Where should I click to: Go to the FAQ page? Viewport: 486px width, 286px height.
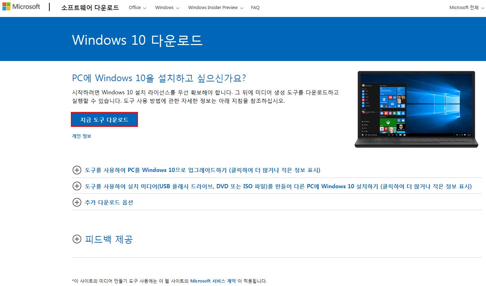[255, 8]
